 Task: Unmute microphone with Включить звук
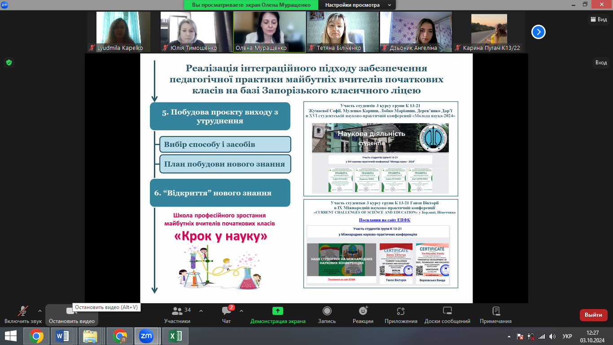click(x=23, y=314)
